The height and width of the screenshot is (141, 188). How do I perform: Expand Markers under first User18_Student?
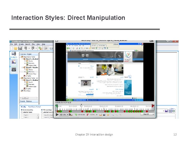click(x=25, y=63)
